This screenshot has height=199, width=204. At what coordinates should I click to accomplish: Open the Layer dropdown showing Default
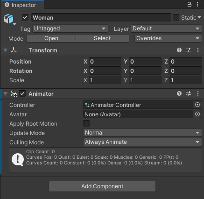click(x=166, y=28)
